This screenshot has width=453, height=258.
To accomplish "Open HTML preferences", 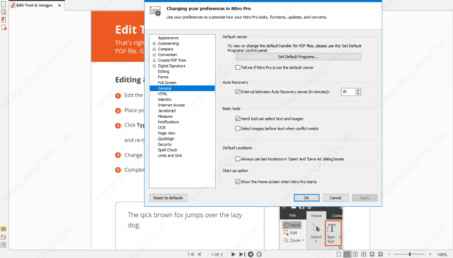I will (x=163, y=94).
